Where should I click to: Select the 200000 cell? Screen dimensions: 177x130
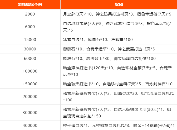30,97
